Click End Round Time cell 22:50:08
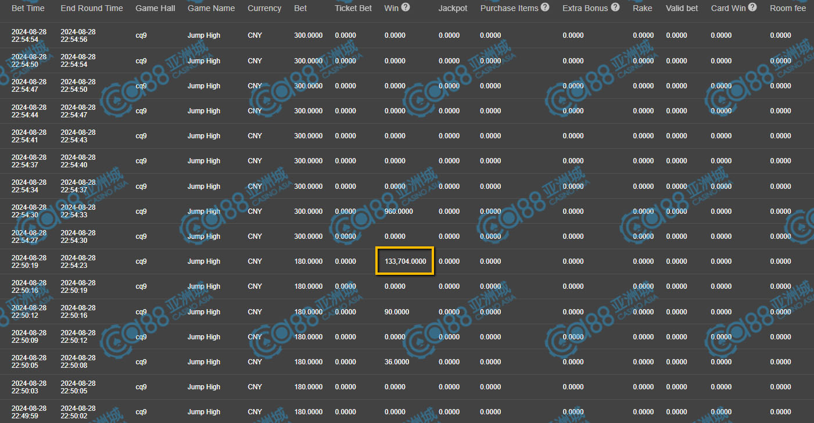Screen dimensions: 814x423 (x=78, y=361)
